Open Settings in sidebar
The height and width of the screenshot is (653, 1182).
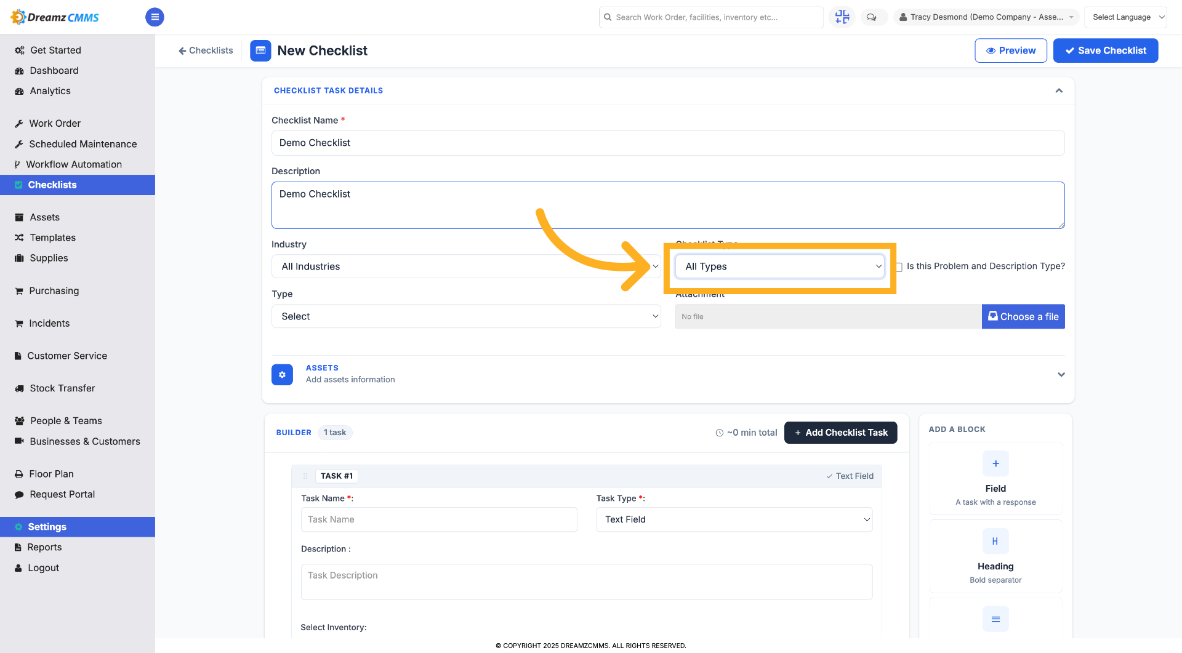coord(78,527)
